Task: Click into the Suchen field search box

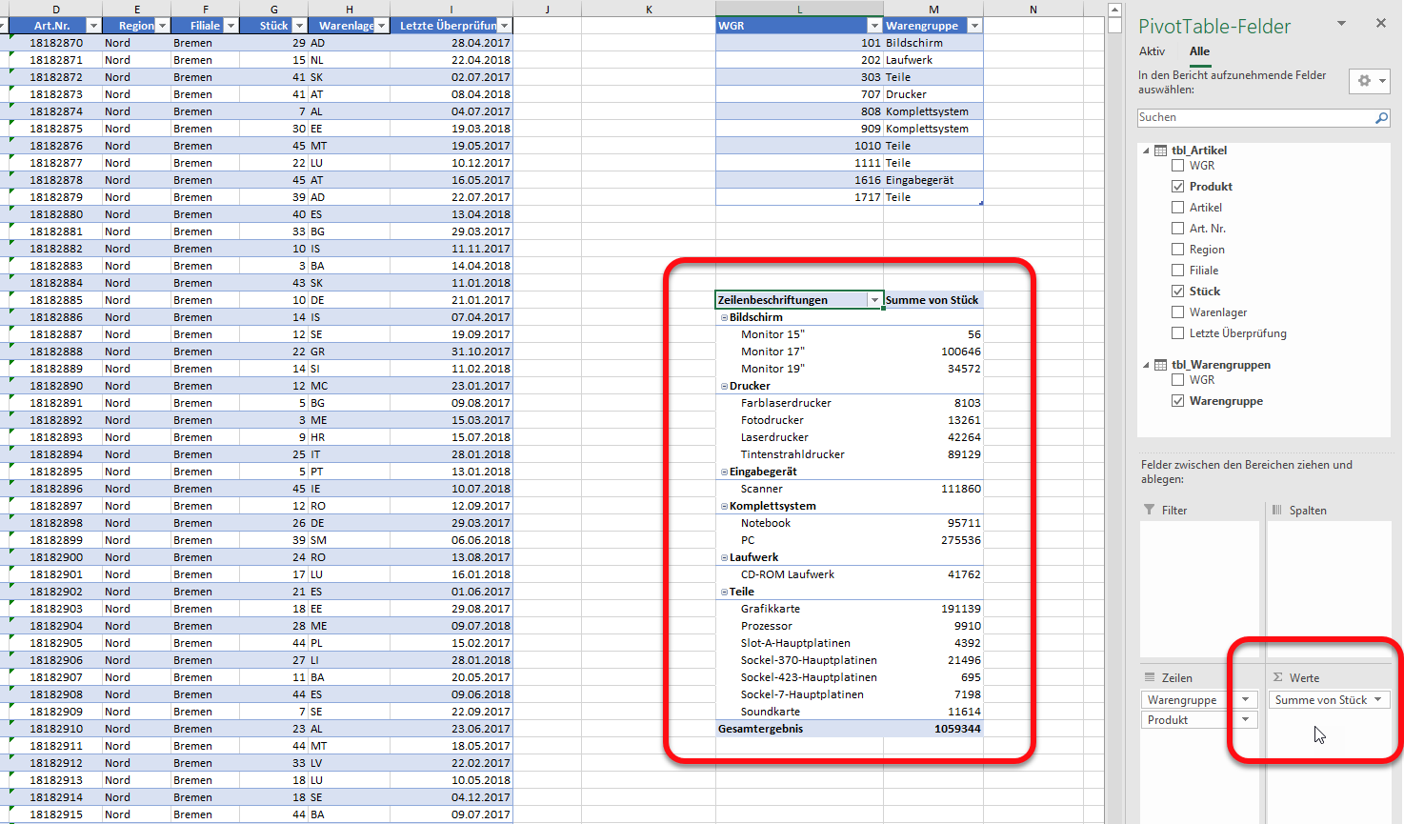Action: coord(1253,118)
